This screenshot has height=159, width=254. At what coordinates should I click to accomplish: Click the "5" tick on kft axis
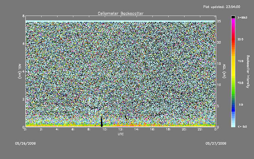(x=218, y=106)
